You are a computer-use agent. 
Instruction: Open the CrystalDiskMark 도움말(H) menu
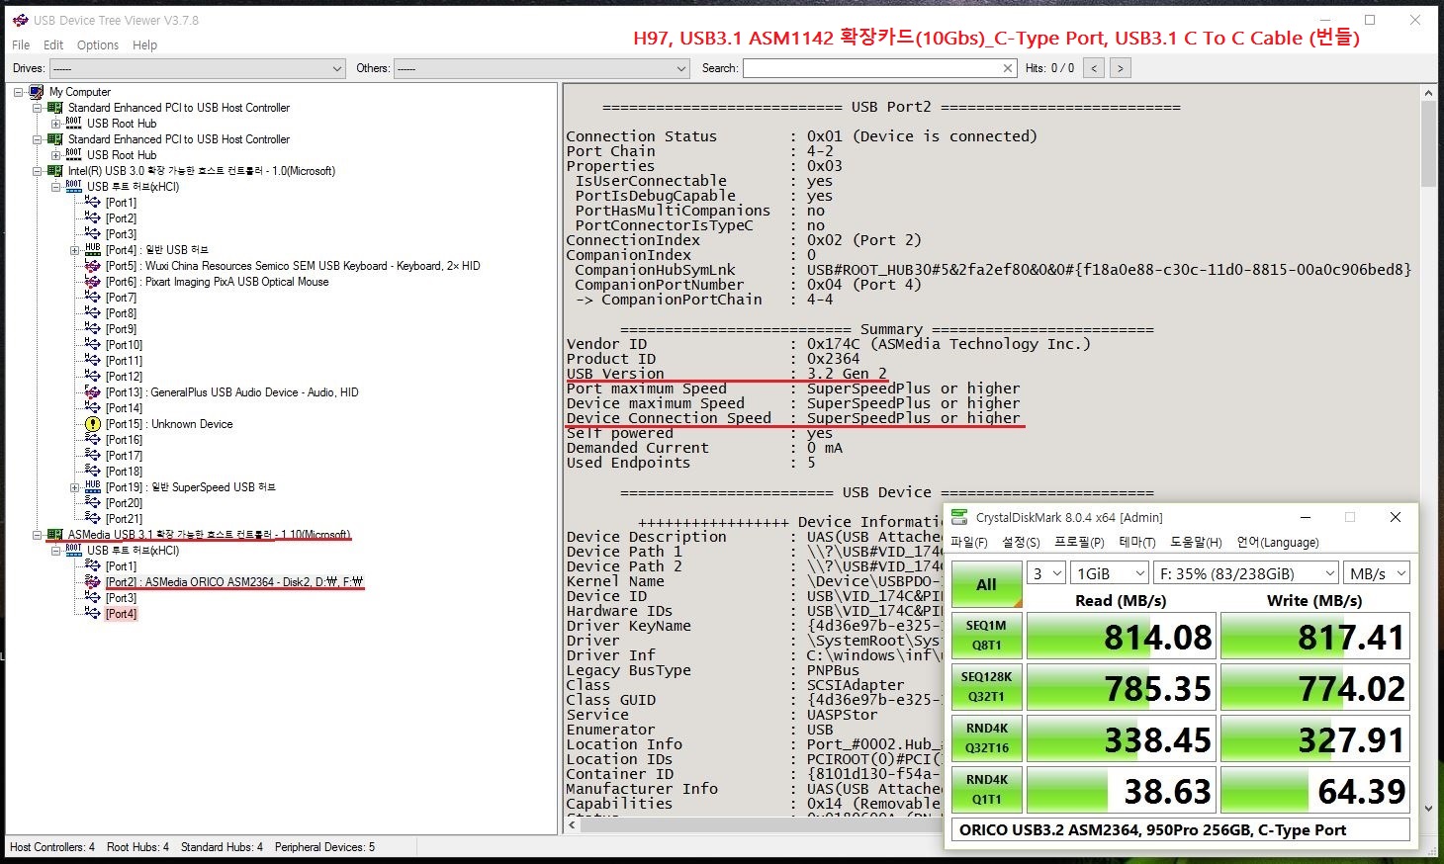(x=1196, y=543)
